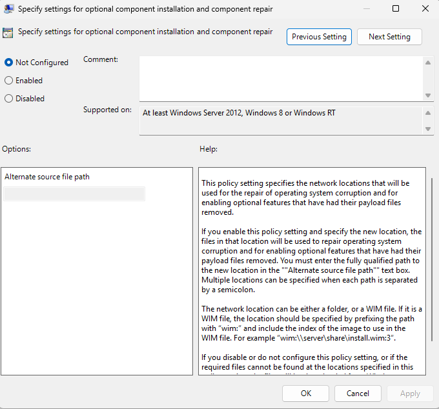Click the Alternate source file path field
Image resolution: width=439 pixels, height=409 pixels.
74,194
